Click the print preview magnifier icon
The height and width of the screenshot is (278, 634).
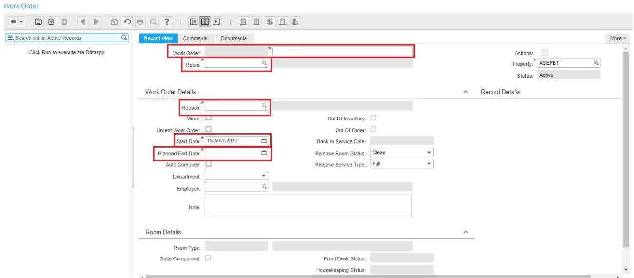tap(153, 22)
